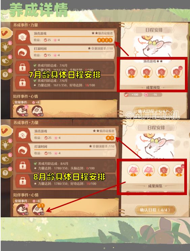Open the question mark tab in bottom panel

point(6,172)
